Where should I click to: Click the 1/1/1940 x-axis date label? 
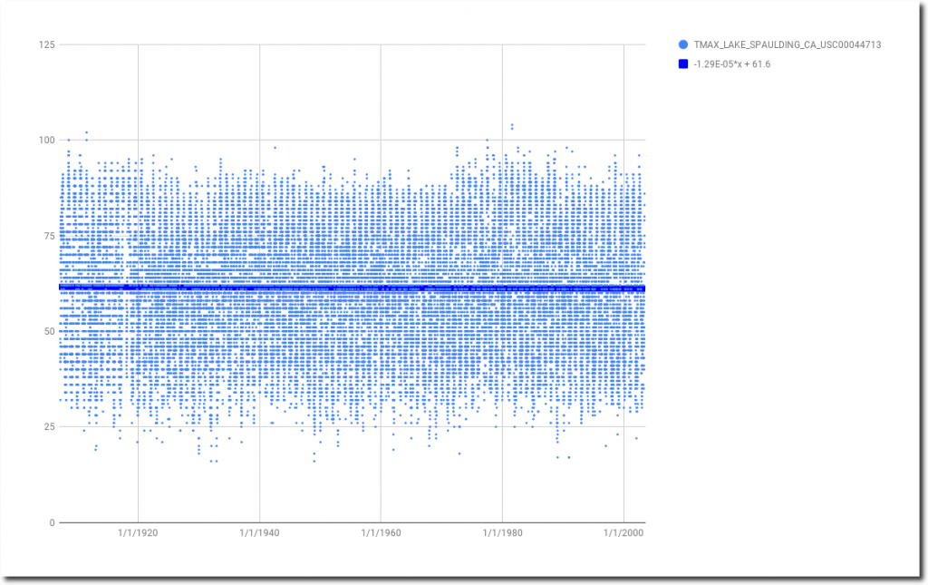pos(259,534)
